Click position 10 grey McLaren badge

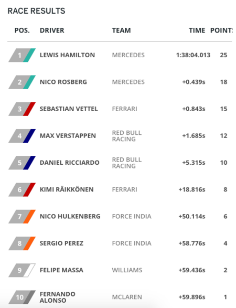click(x=22, y=297)
